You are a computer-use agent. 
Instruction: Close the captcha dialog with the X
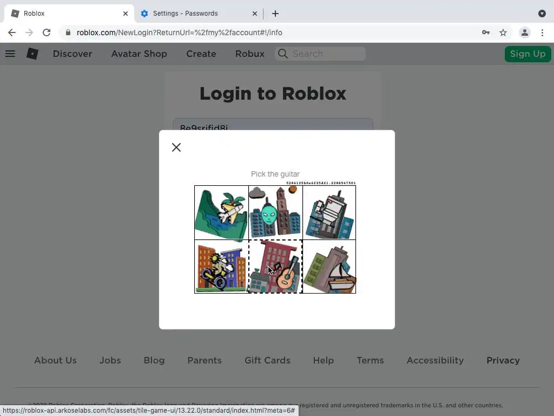click(176, 147)
